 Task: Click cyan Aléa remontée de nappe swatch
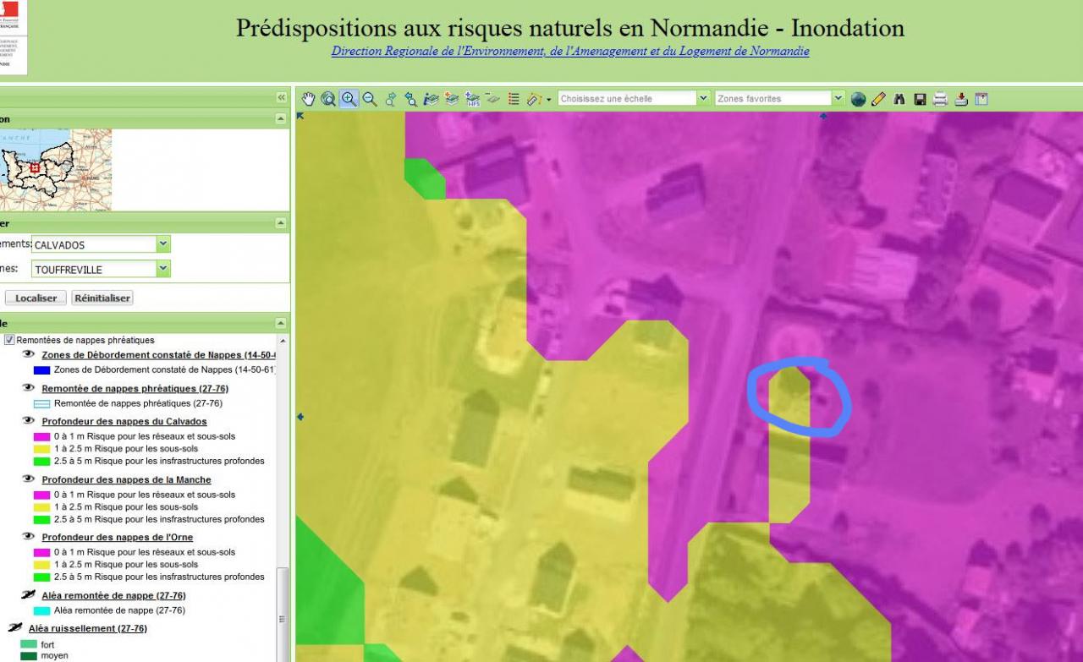pos(42,610)
